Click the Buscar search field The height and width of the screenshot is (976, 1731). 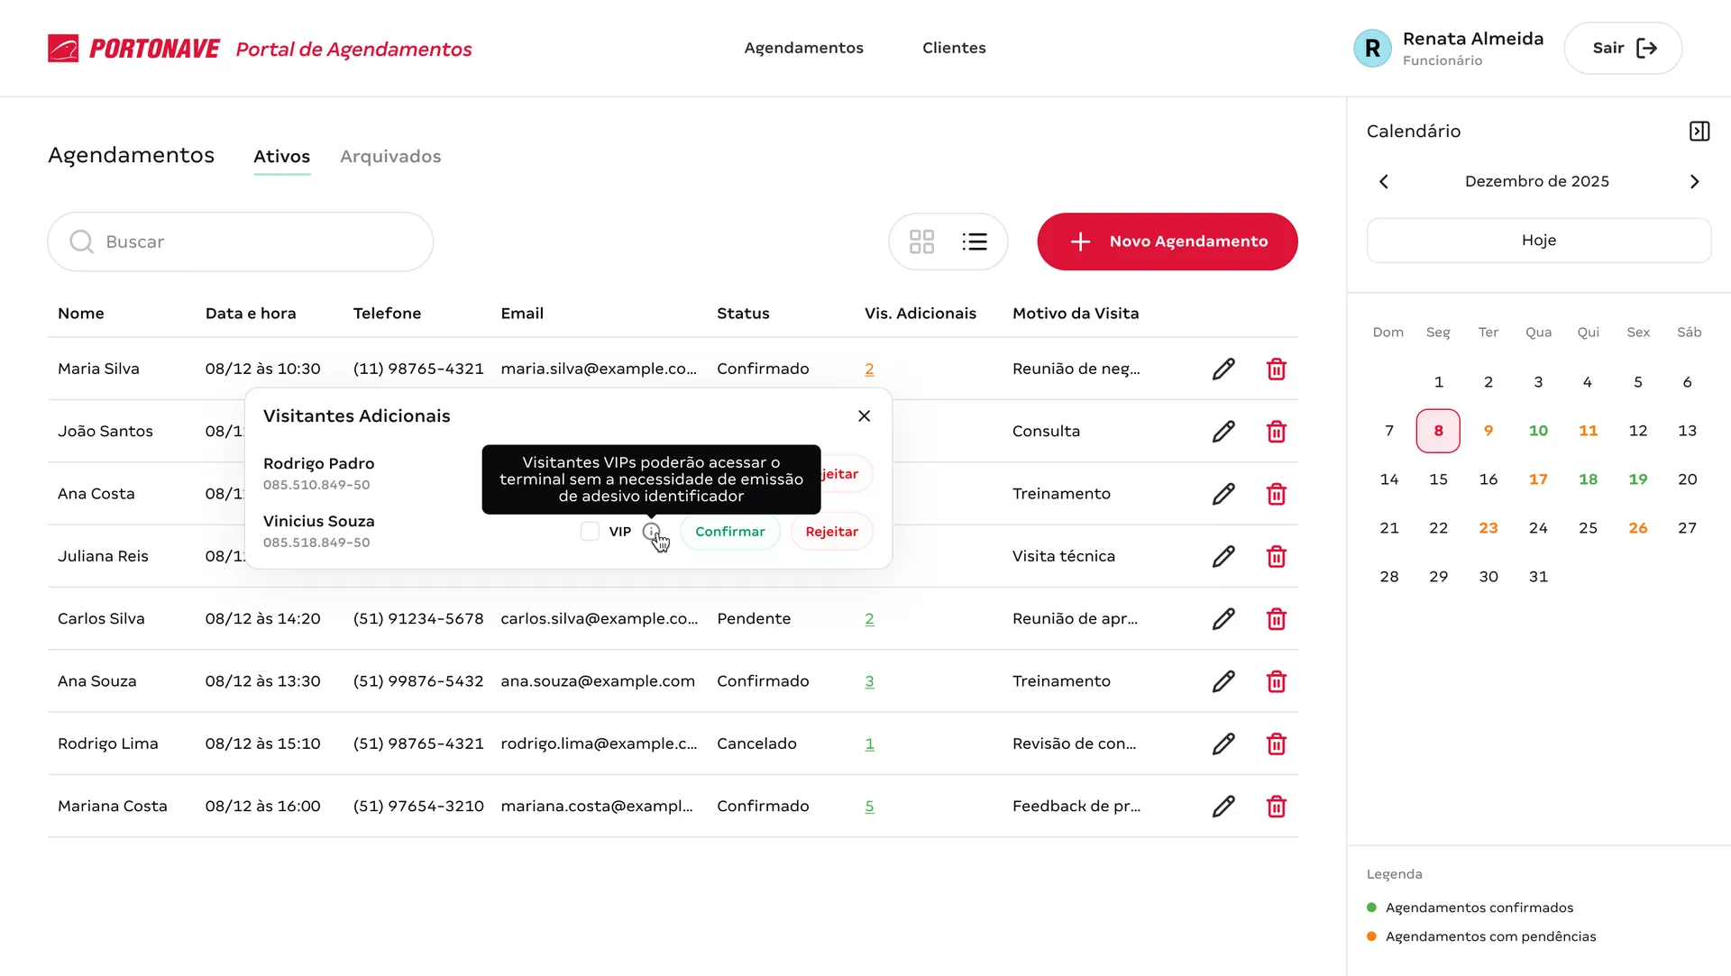click(241, 242)
